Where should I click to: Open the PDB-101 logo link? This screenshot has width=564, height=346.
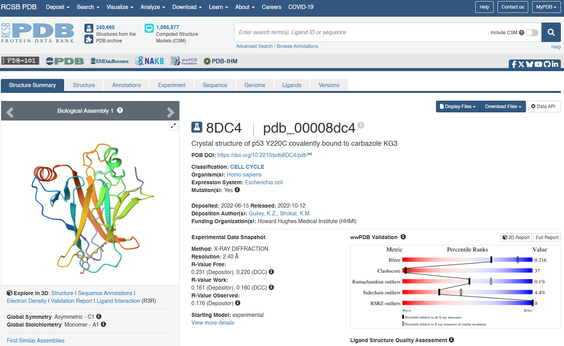click(20, 61)
